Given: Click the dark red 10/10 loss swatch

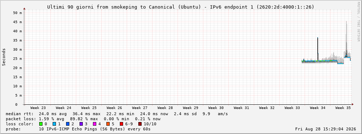Looking at the screenshot, I should pyautogui.click(x=140, y=124).
